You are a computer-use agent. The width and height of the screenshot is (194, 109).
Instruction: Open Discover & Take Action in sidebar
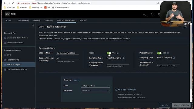(x=17, y=38)
